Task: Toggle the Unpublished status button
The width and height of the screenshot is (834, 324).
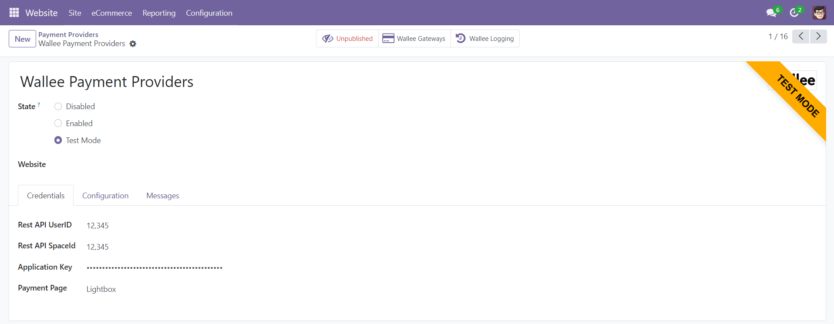Action: pyautogui.click(x=347, y=39)
